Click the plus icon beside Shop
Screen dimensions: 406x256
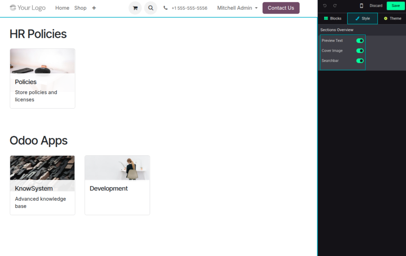point(94,8)
